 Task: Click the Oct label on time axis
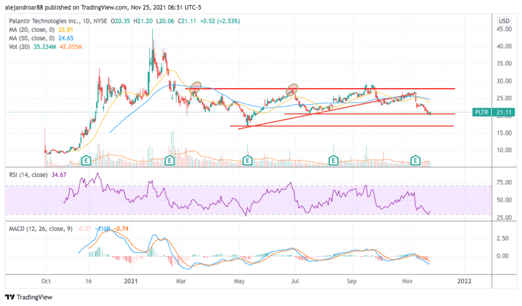[46, 281]
